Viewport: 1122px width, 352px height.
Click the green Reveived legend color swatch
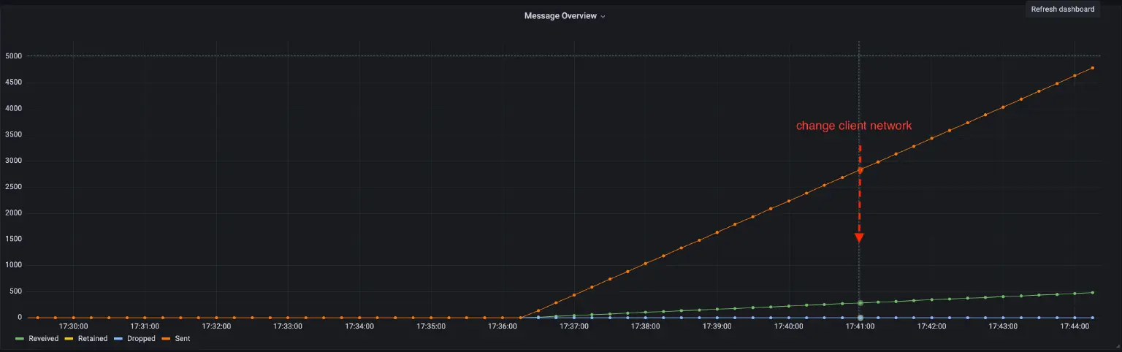pos(20,339)
